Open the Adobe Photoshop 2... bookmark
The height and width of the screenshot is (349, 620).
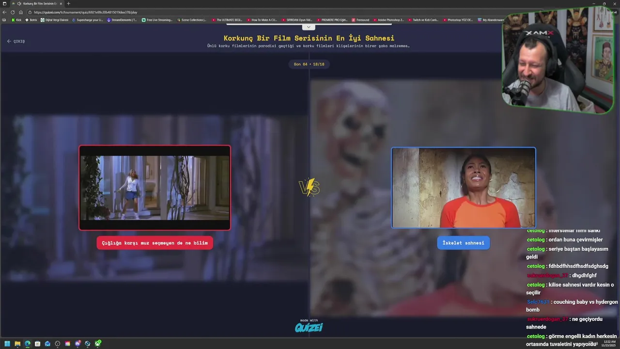(388, 20)
